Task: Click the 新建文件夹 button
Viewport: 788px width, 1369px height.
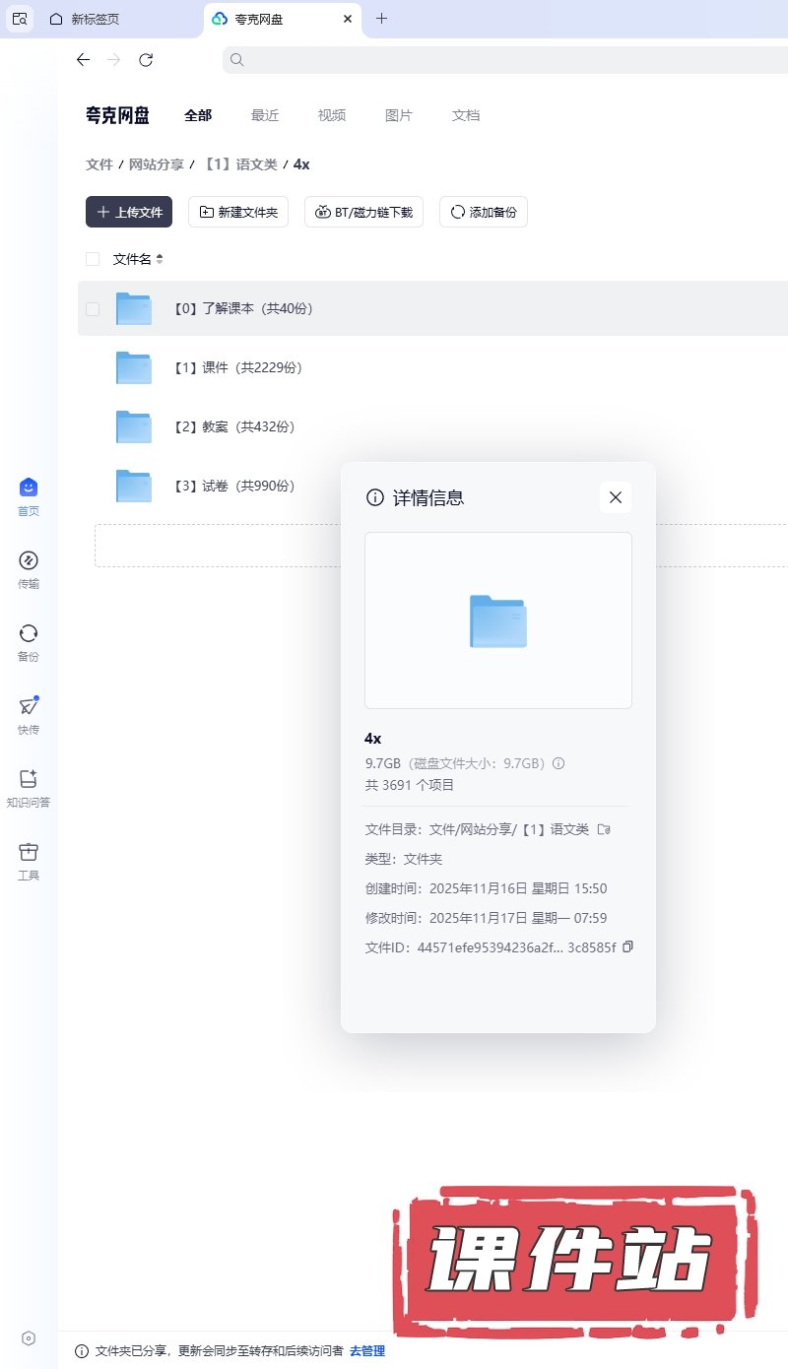Action: [x=238, y=212]
